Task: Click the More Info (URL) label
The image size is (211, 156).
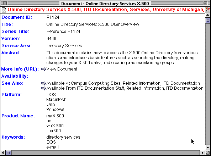Action: pos(20,69)
